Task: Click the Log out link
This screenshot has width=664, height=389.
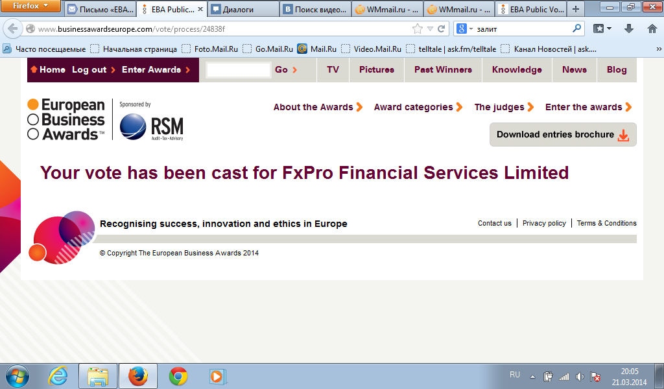Action: click(x=93, y=70)
